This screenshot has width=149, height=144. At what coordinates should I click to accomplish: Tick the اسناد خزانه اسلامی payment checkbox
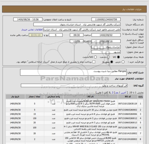94,62
